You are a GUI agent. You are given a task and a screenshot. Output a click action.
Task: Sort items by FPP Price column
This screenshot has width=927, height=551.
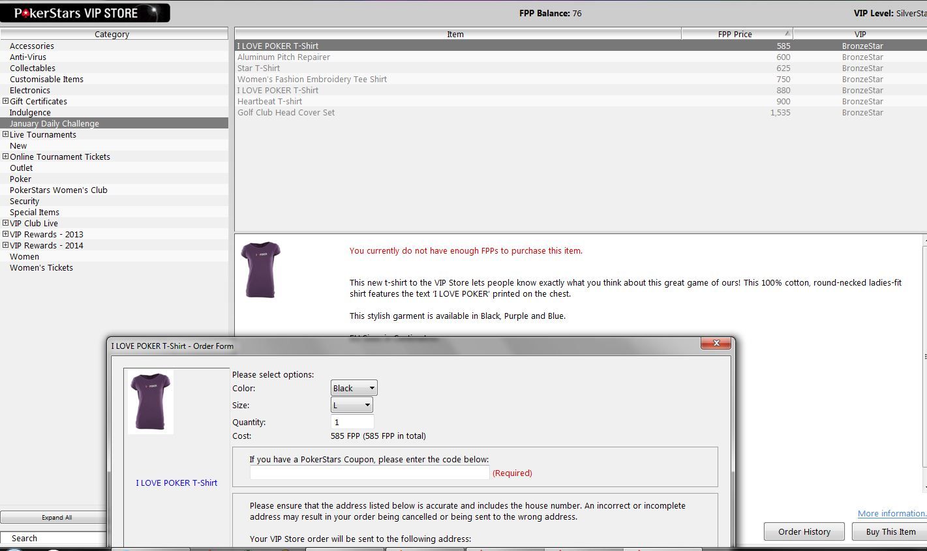point(737,34)
